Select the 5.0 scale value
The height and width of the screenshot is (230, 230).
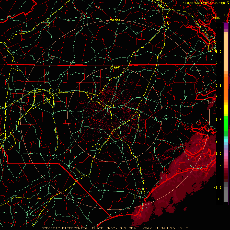click(218, 97)
